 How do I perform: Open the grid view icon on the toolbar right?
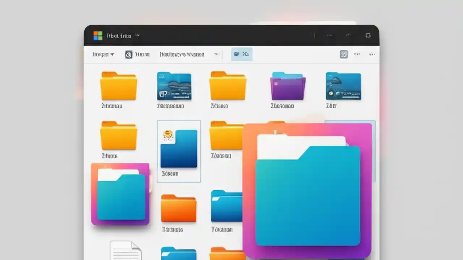point(343,54)
